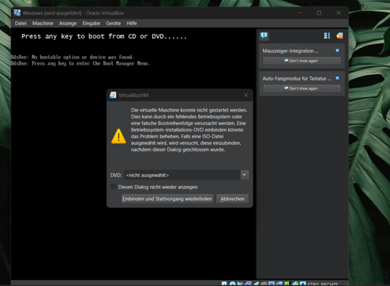Click Don't show again under Mauszeiger-Integration
Image resolution: width=390 pixels, height=286 pixels.
click(301, 61)
